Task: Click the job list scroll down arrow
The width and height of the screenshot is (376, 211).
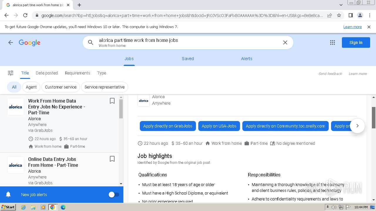Action: coord(121,184)
